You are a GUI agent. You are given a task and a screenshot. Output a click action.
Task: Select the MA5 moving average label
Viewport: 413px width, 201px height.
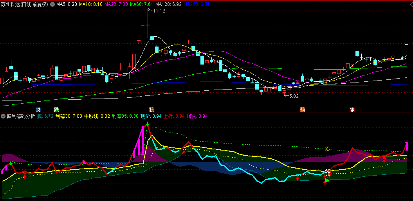(67, 4)
